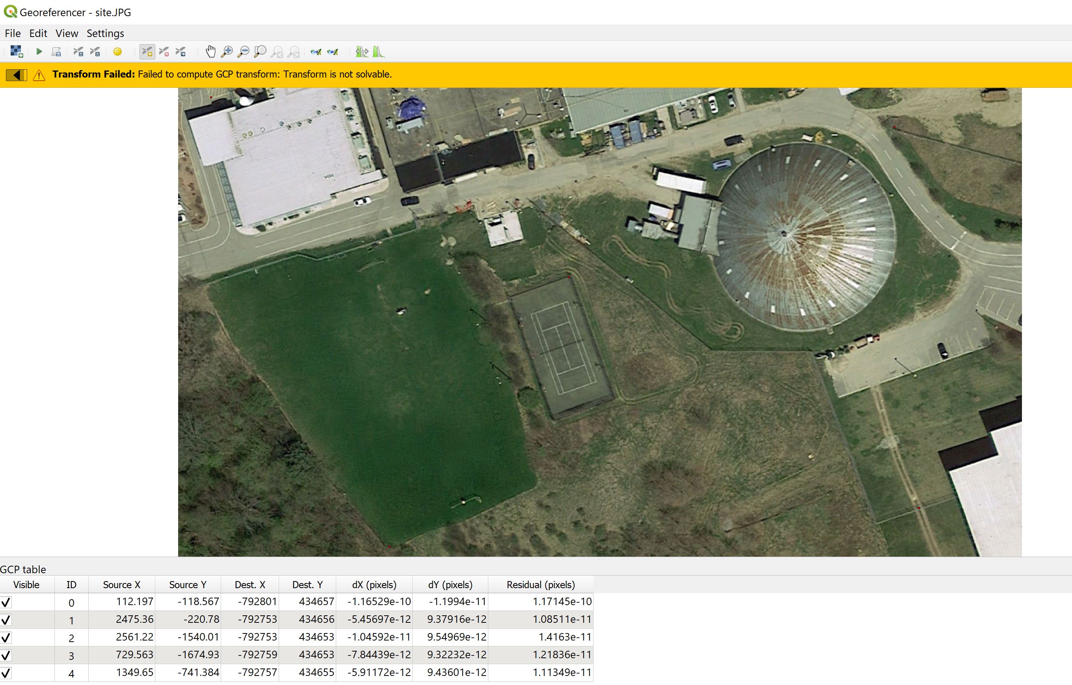Click the tennis court on the image
The image size is (1072, 685).
tap(562, 348)
